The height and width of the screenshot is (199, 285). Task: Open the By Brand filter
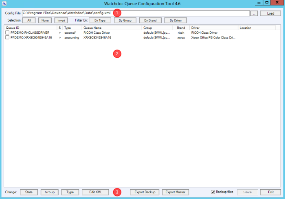[x=150, y=20]
